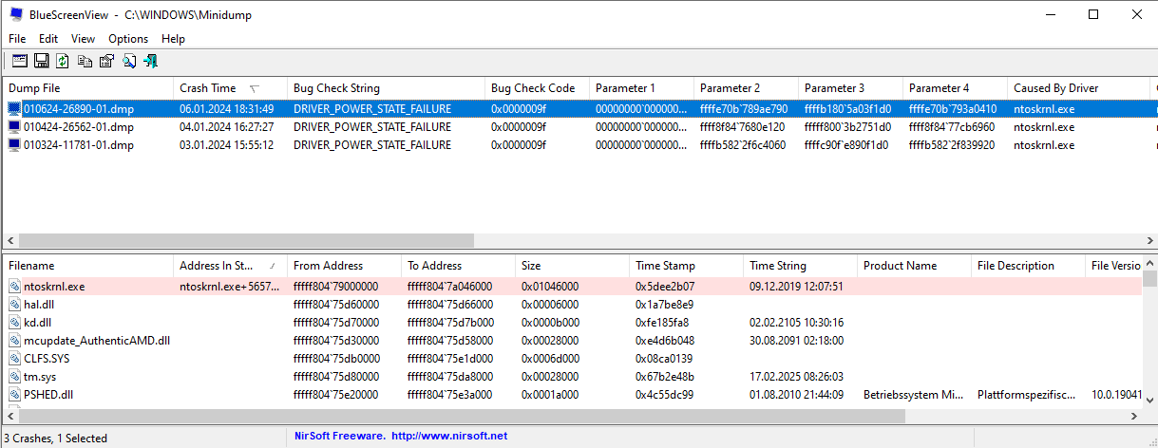Click the Size column header
This screenshot has height=448, width=1158.
point(573,266)
